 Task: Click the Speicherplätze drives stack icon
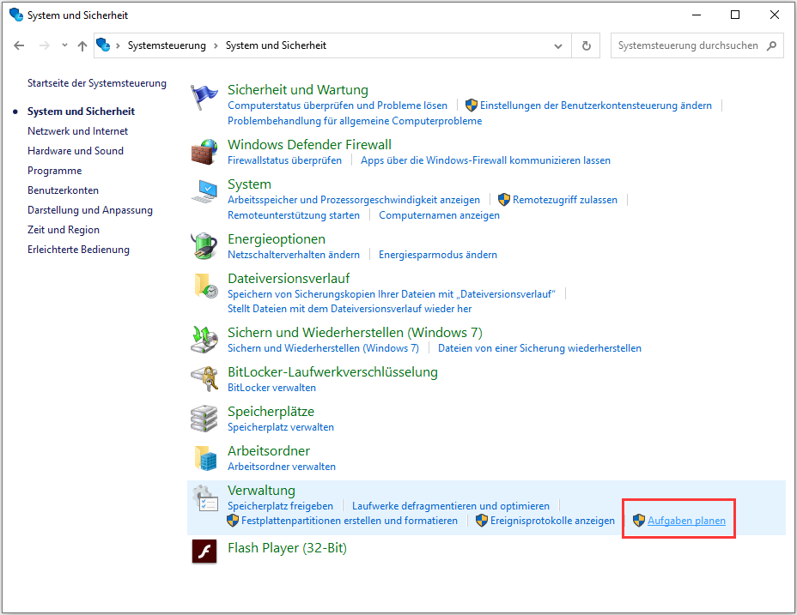coord(204,419)
